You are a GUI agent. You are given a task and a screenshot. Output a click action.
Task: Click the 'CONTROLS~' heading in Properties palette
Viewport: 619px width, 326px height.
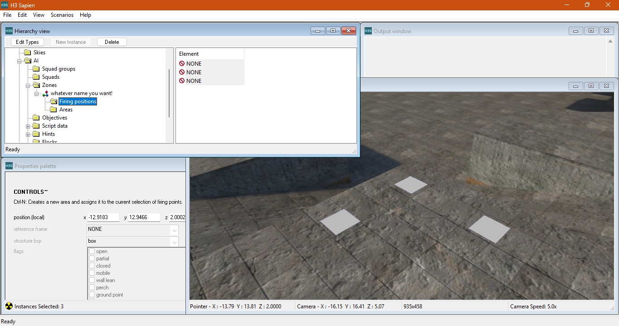click(31, 192)
